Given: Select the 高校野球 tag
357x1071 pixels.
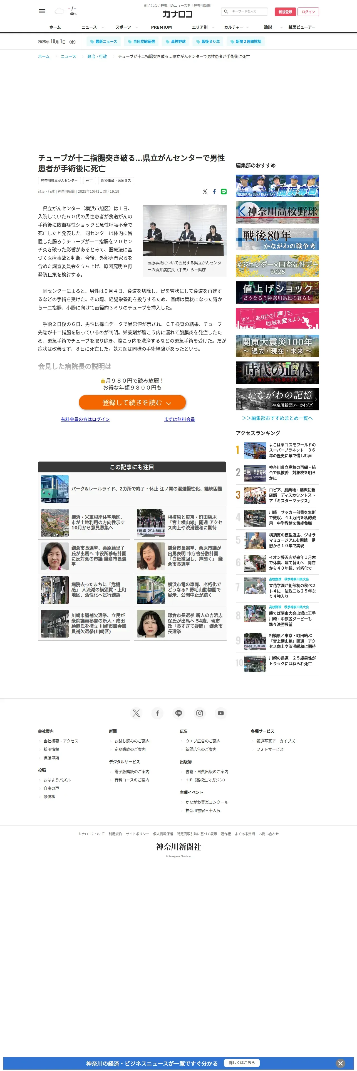Looking at the screenshot, I should [x=176, y=42].
